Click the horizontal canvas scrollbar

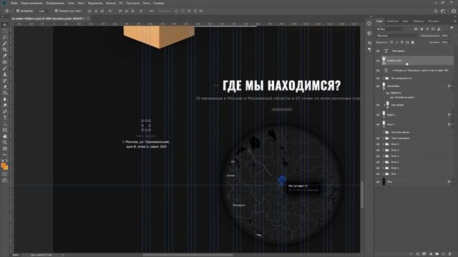click(x=187, y=255)
